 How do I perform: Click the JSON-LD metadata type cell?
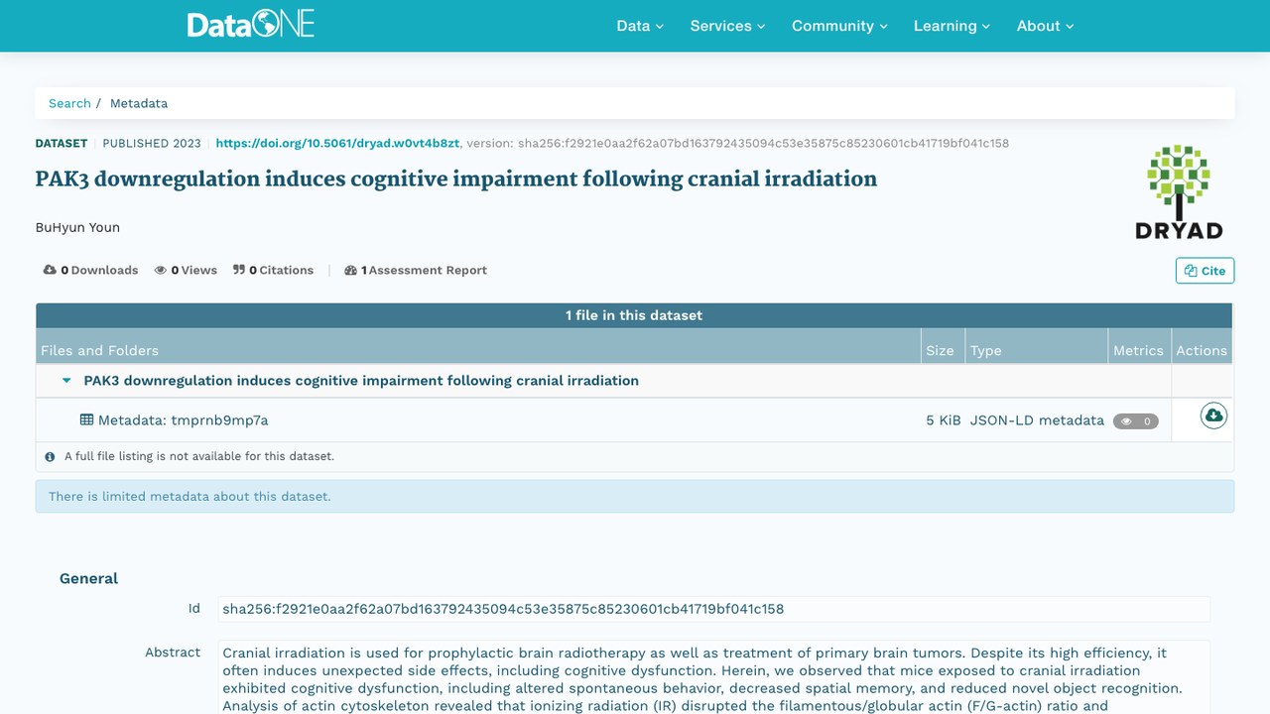[x=1037, y=420]
